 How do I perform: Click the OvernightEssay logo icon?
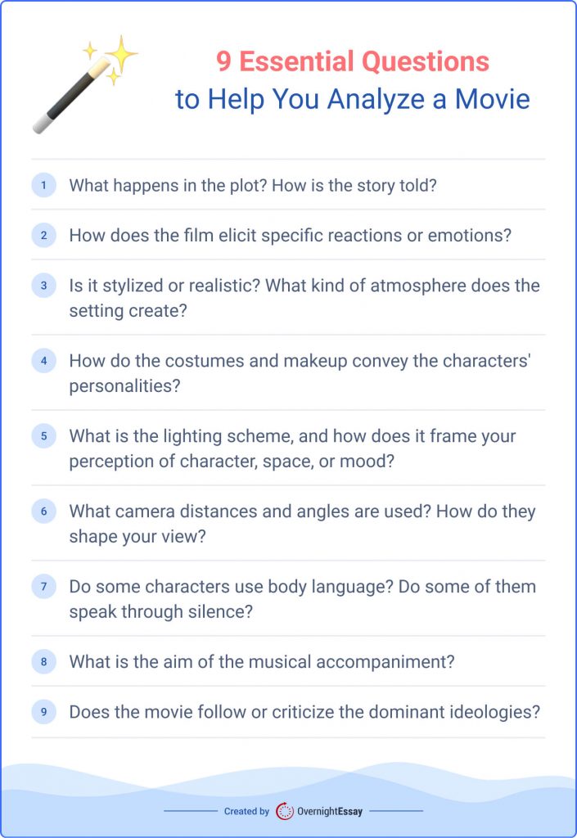tap(285, 811)
